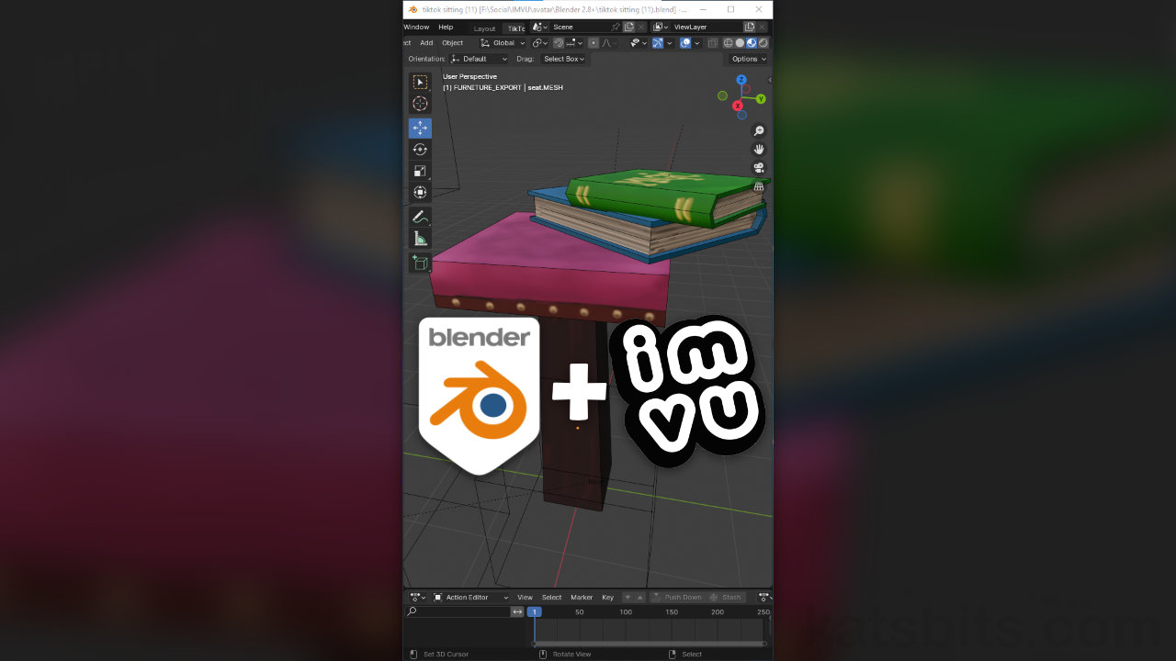Open the View menu in Action Editor
The height and width of the screenshot is (661, 1176).
525,598
